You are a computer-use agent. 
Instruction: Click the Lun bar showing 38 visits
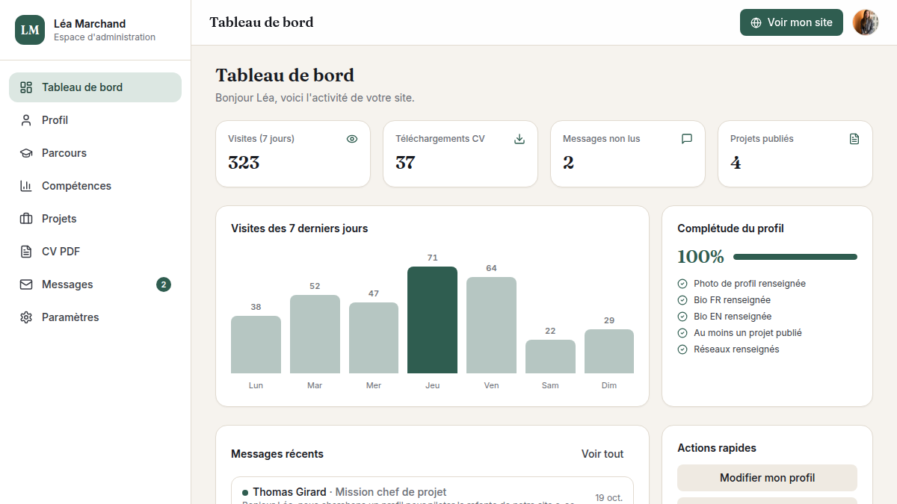point(256,344)
